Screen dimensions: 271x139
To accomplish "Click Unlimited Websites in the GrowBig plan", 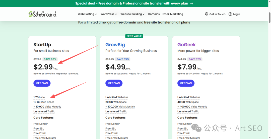I will [117, 97].
